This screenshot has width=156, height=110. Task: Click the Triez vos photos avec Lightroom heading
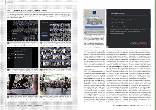click(27, 11)
